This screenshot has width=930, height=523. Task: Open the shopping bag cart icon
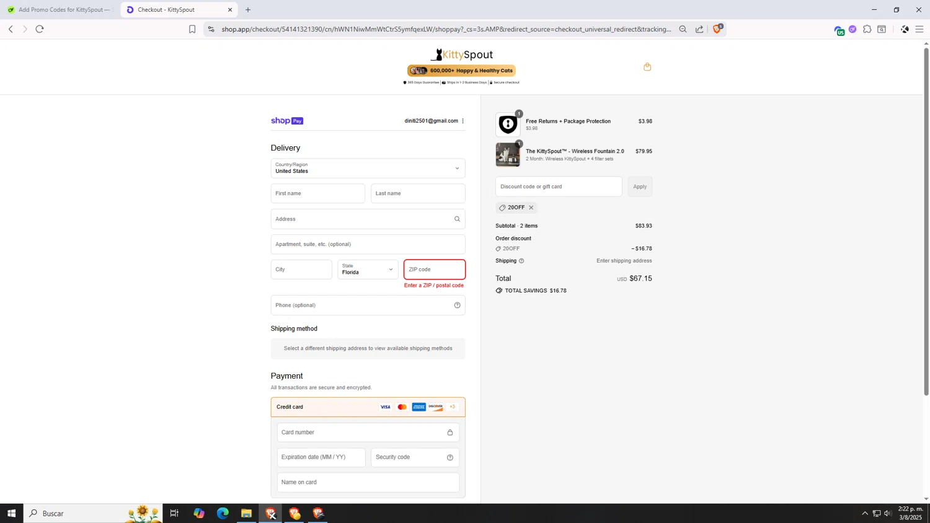pyautogui.click(x=647, y=67)
